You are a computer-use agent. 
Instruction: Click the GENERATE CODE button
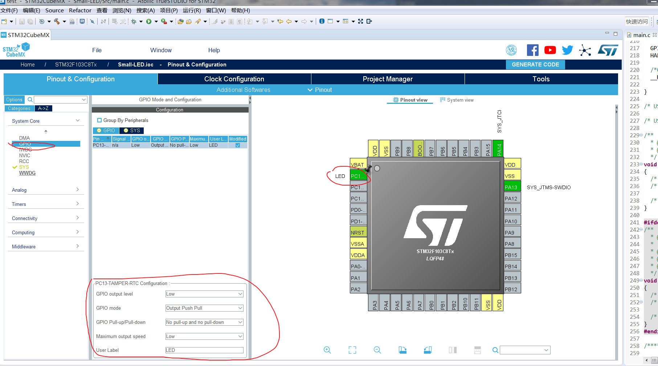[x=535, y=65]
